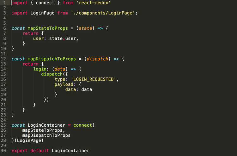Click the italic 'state' parameter on line 6
This screenshot has height=156, width=237.
[x=85, y=28]
